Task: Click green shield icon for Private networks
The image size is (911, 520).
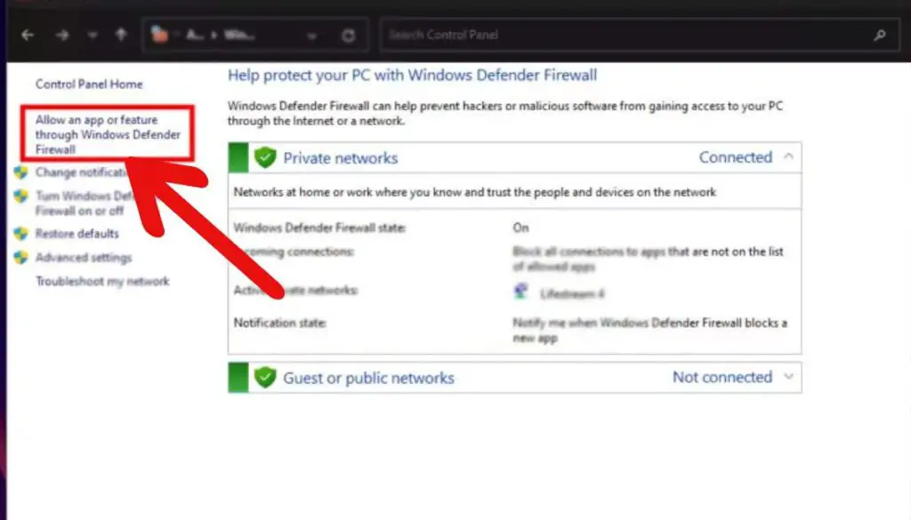Action: pos(265,157)
